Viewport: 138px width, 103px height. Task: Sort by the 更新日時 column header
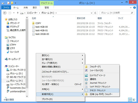[x=81, y=18]
